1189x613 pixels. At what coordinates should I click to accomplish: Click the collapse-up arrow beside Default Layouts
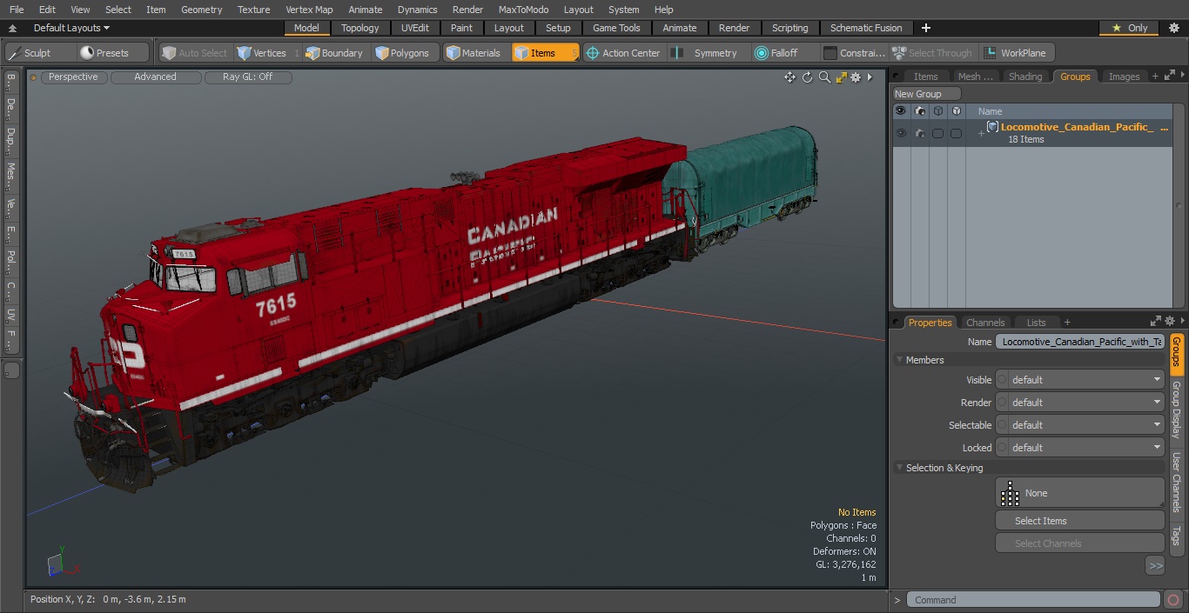pos(12,28)
